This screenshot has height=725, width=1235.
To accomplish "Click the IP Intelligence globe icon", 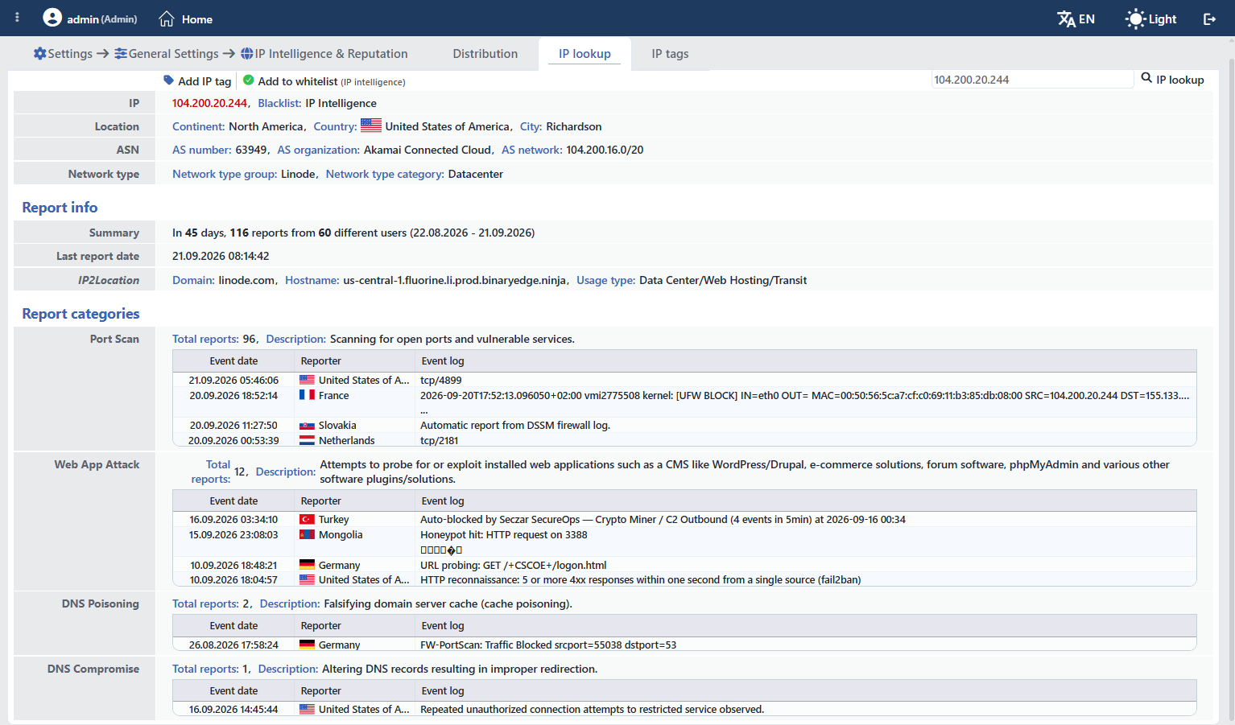I will 247,53.
